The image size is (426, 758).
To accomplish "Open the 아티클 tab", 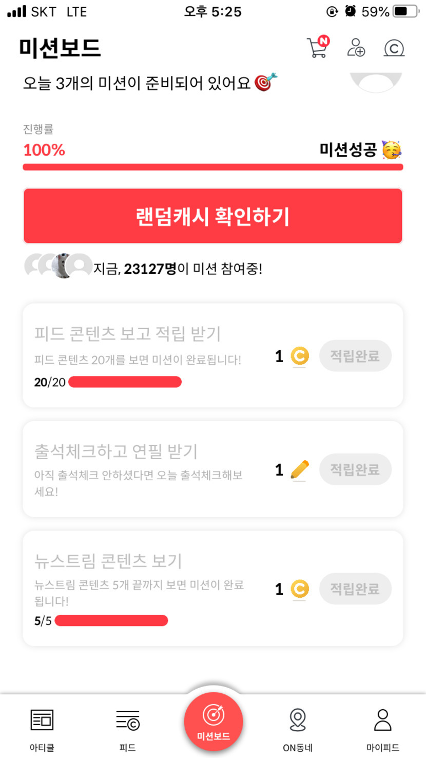I will (x=42, y=728).
